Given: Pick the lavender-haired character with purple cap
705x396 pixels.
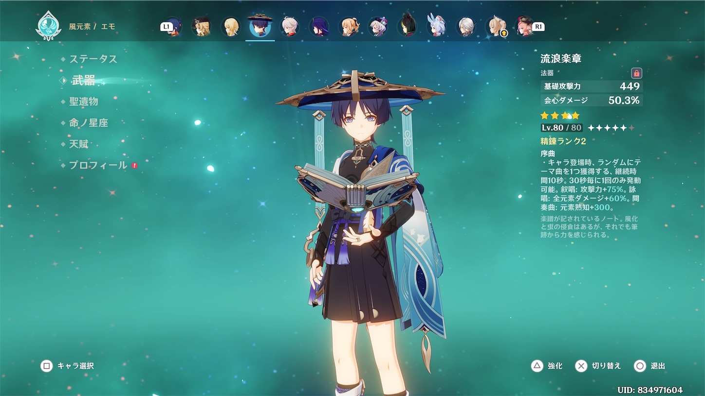Looking at the screenshot, I should click(x=378, y=27).
